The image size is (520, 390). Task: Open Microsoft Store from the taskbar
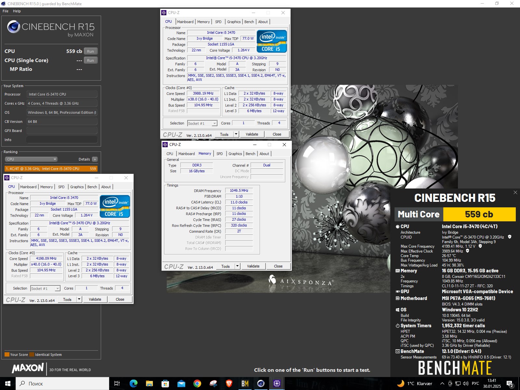point(165,383)
